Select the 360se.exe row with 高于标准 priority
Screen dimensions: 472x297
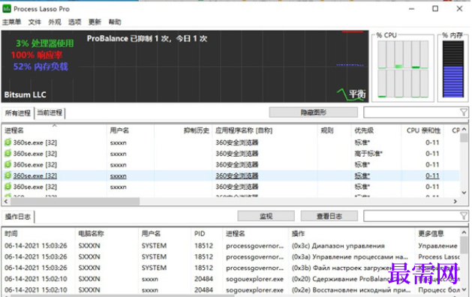pos(231,154)
